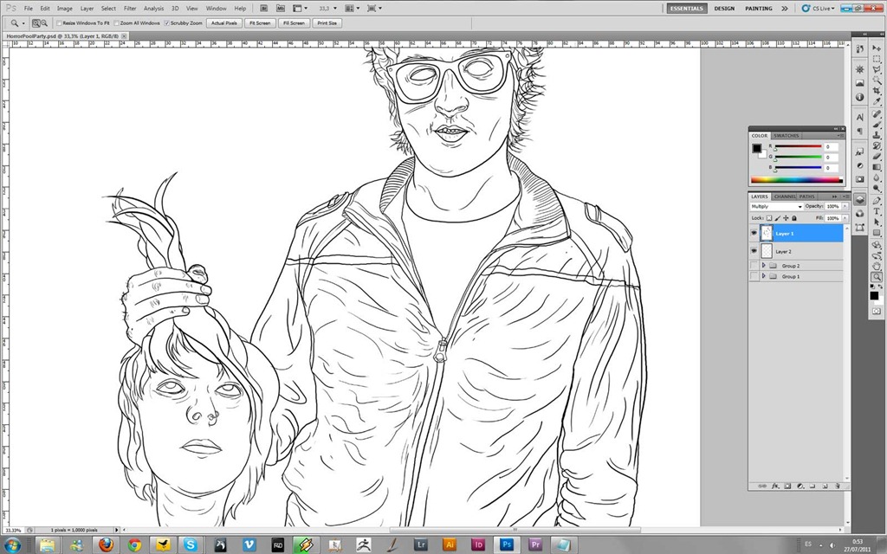The image size is (887, 554).
Task: Switch to the Swatches tab
Action: (x=787, y=136)
